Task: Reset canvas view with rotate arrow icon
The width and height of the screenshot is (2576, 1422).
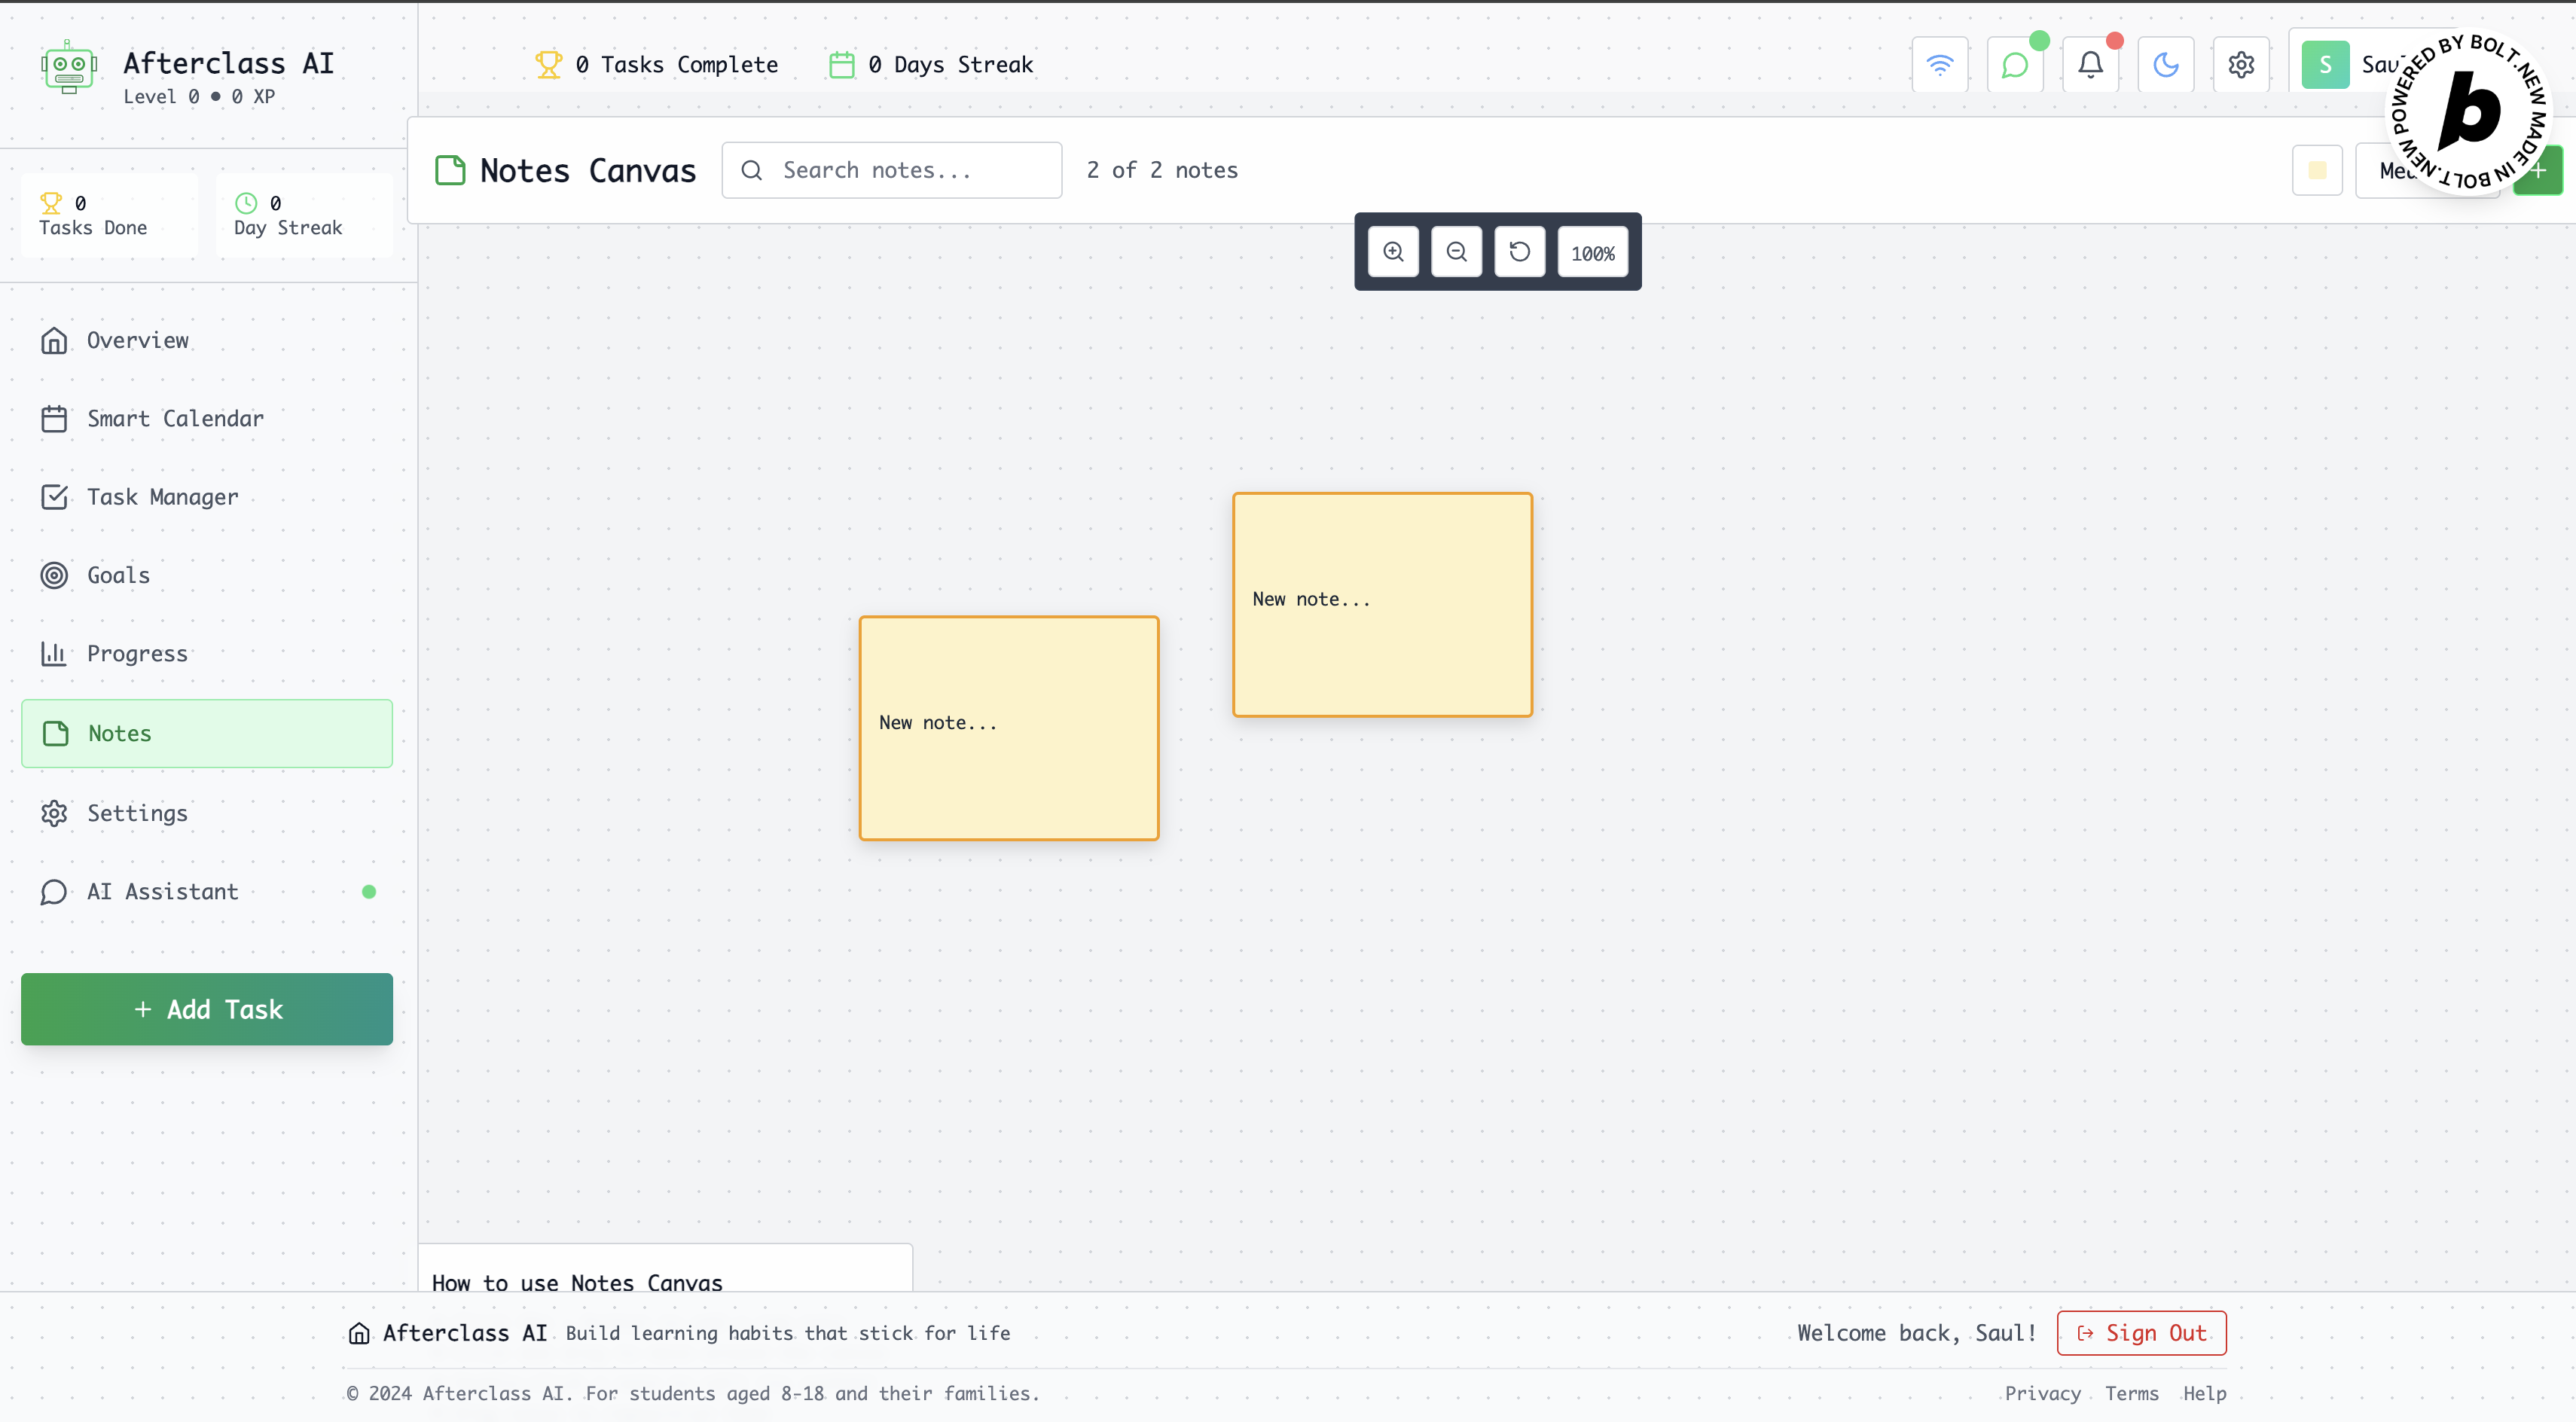Action: click(1519, 252)
